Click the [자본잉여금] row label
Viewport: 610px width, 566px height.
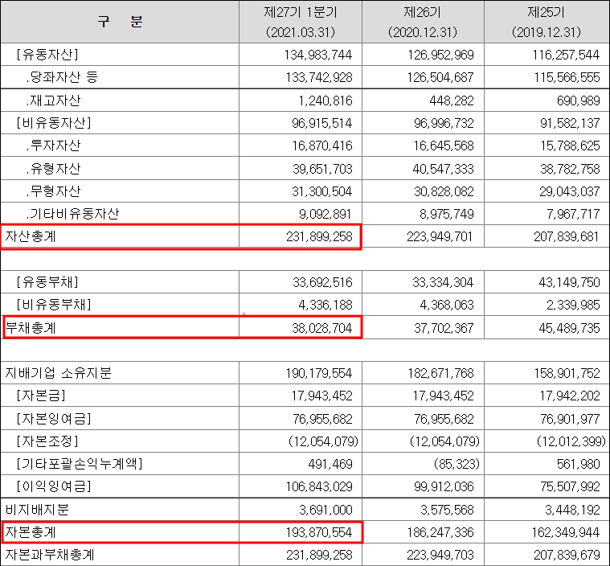(x=54, y=418)
